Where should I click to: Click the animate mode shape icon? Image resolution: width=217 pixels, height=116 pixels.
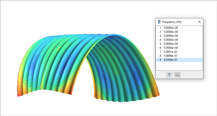pyautogui.click(x=177, y=75)
